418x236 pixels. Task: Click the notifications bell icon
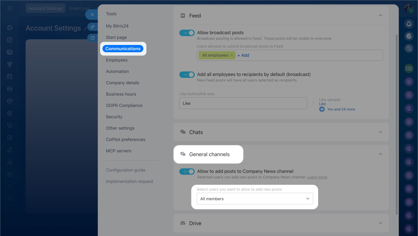tap(409, 24)
